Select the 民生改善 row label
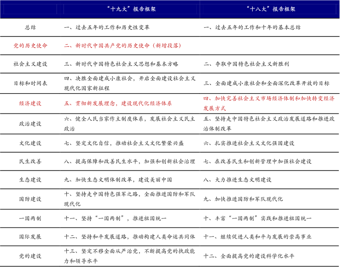340x267 pixels. click(30, 161)
